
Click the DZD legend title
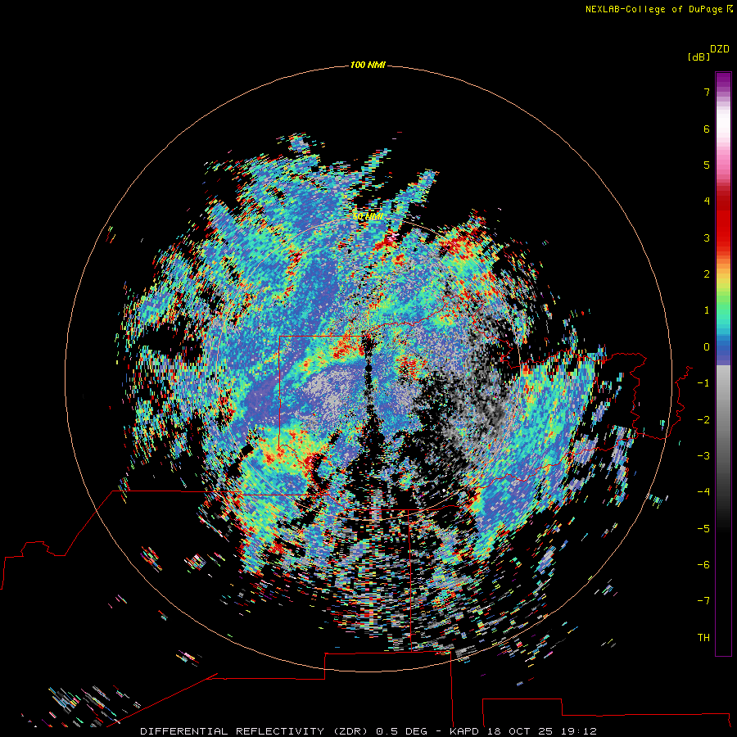(720, 49)
